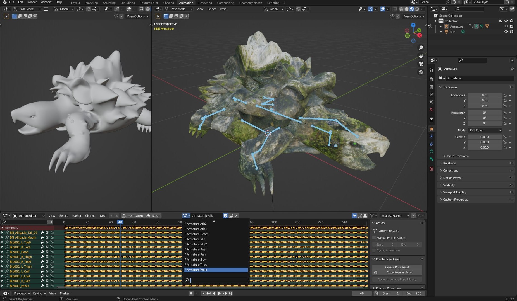
Task: Open the Scene properties tab
Action: [x=432, y=102]
